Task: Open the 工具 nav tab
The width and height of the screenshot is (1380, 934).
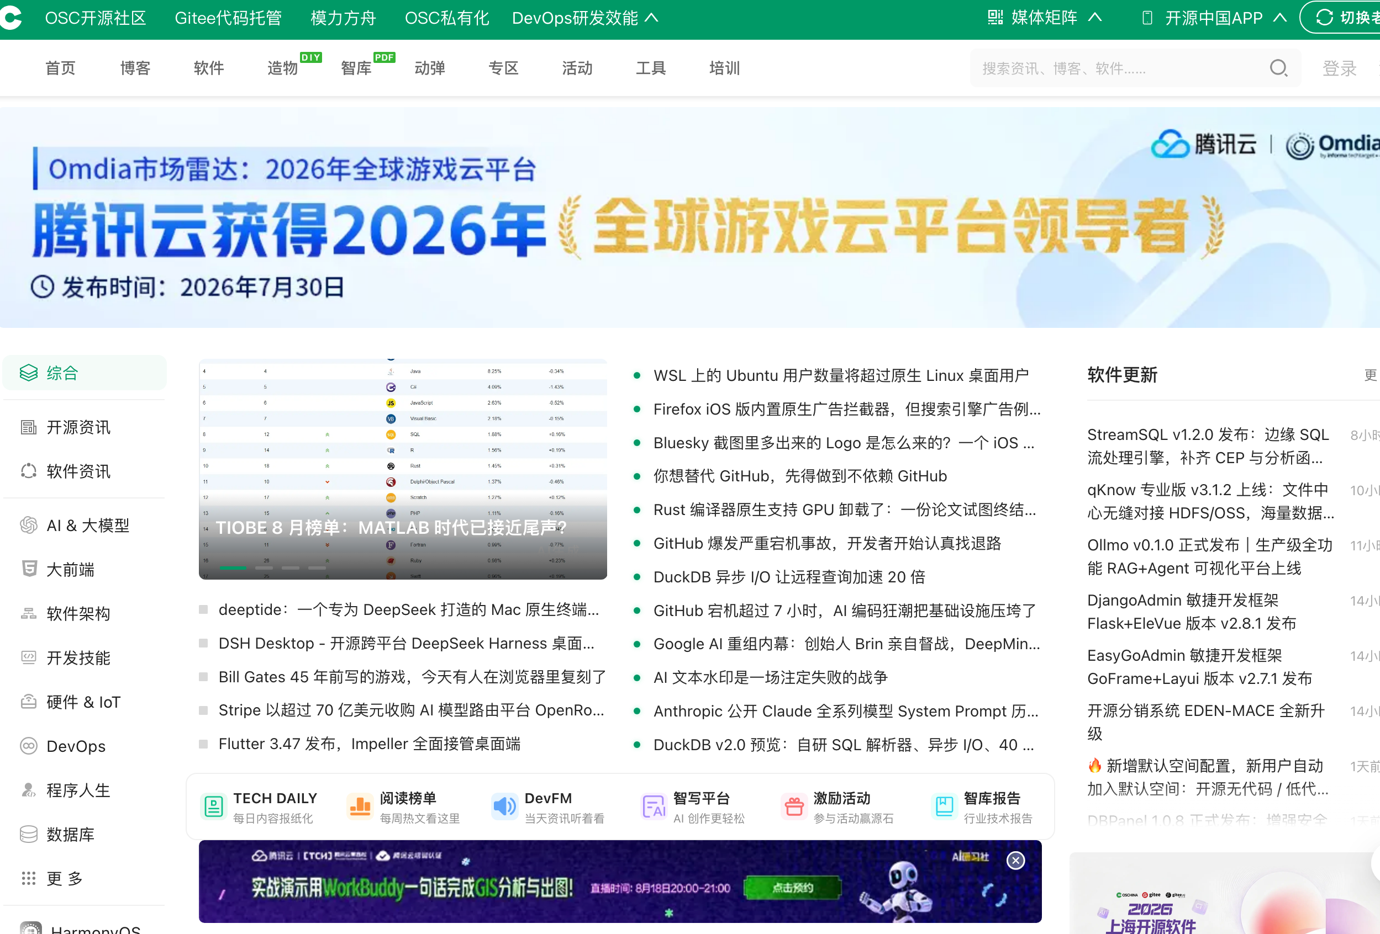Action: (x=651, y=68)
